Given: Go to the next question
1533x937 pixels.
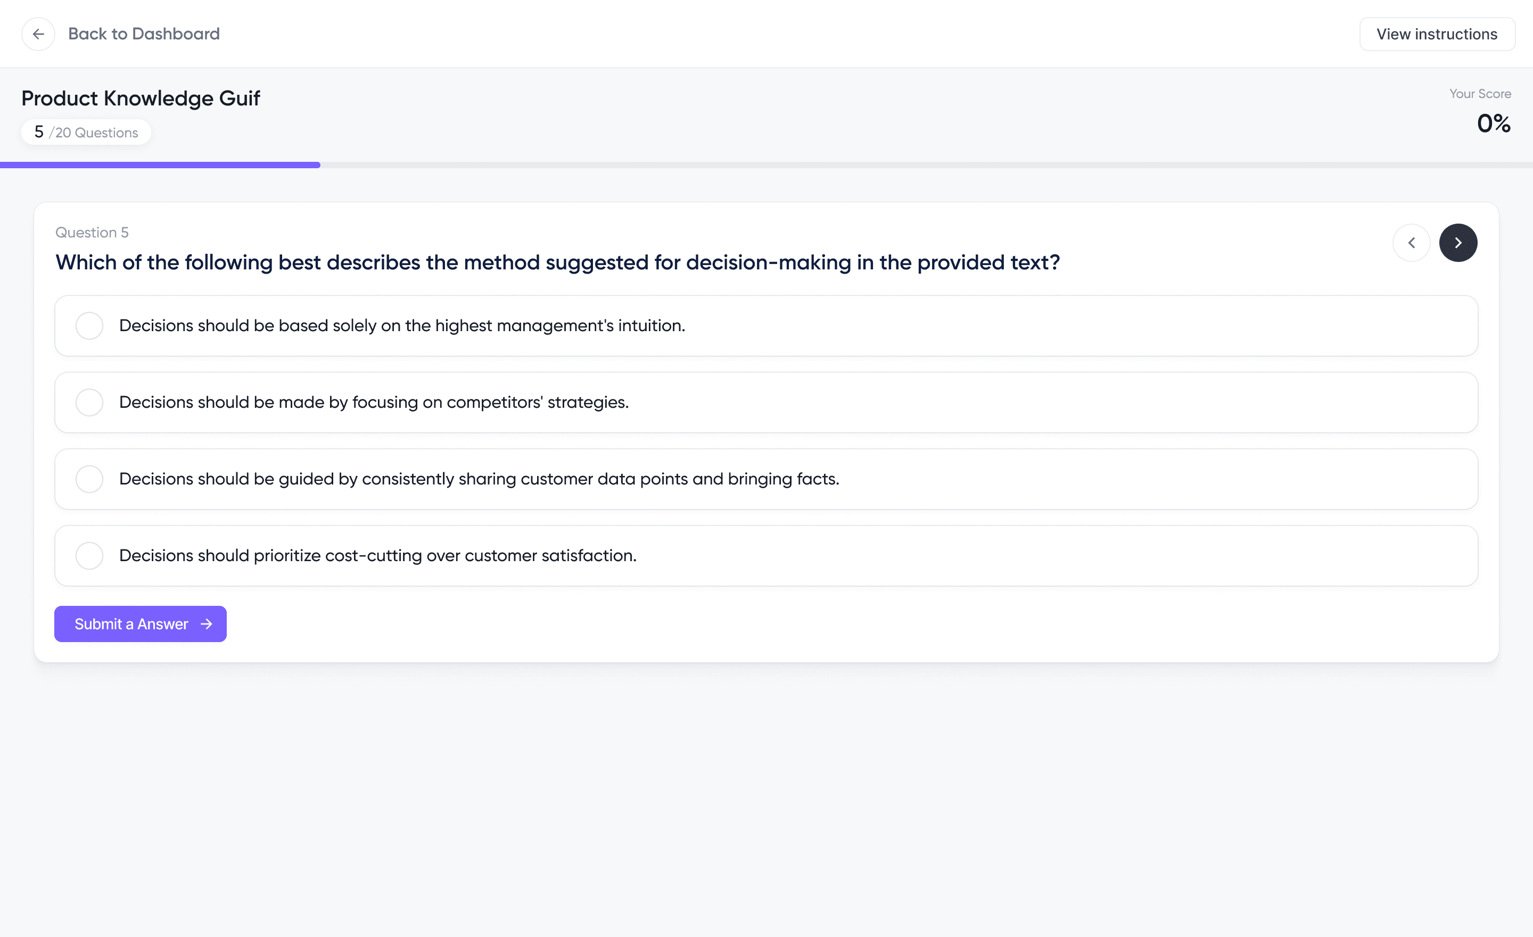Looking at the screenshot, I should (x=1458, y=243).
